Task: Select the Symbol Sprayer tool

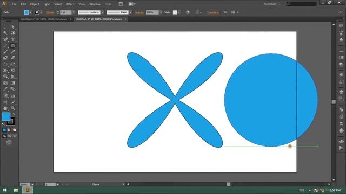Action: click(5, 96)
